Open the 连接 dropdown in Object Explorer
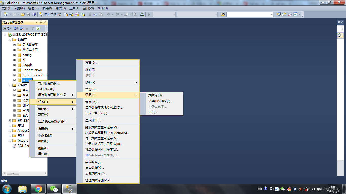346x194 pixels. coord(7,29)
